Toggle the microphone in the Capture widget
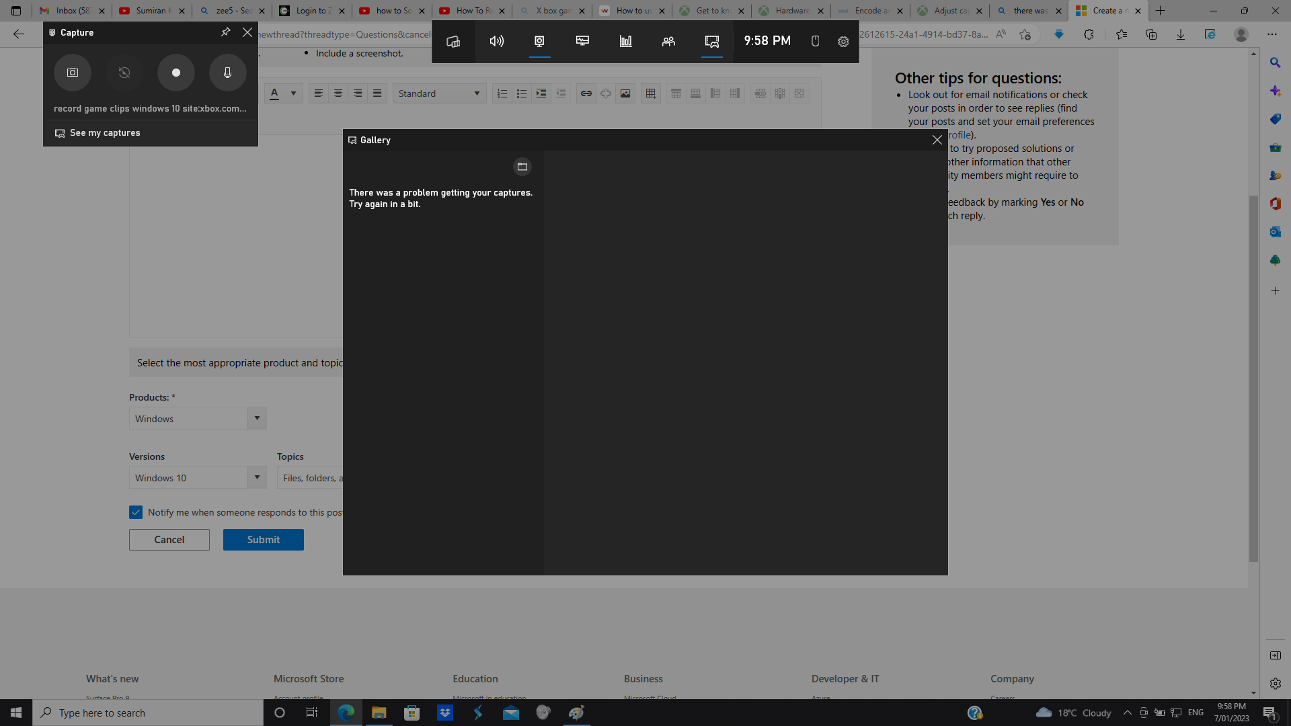 pos(227,73)
